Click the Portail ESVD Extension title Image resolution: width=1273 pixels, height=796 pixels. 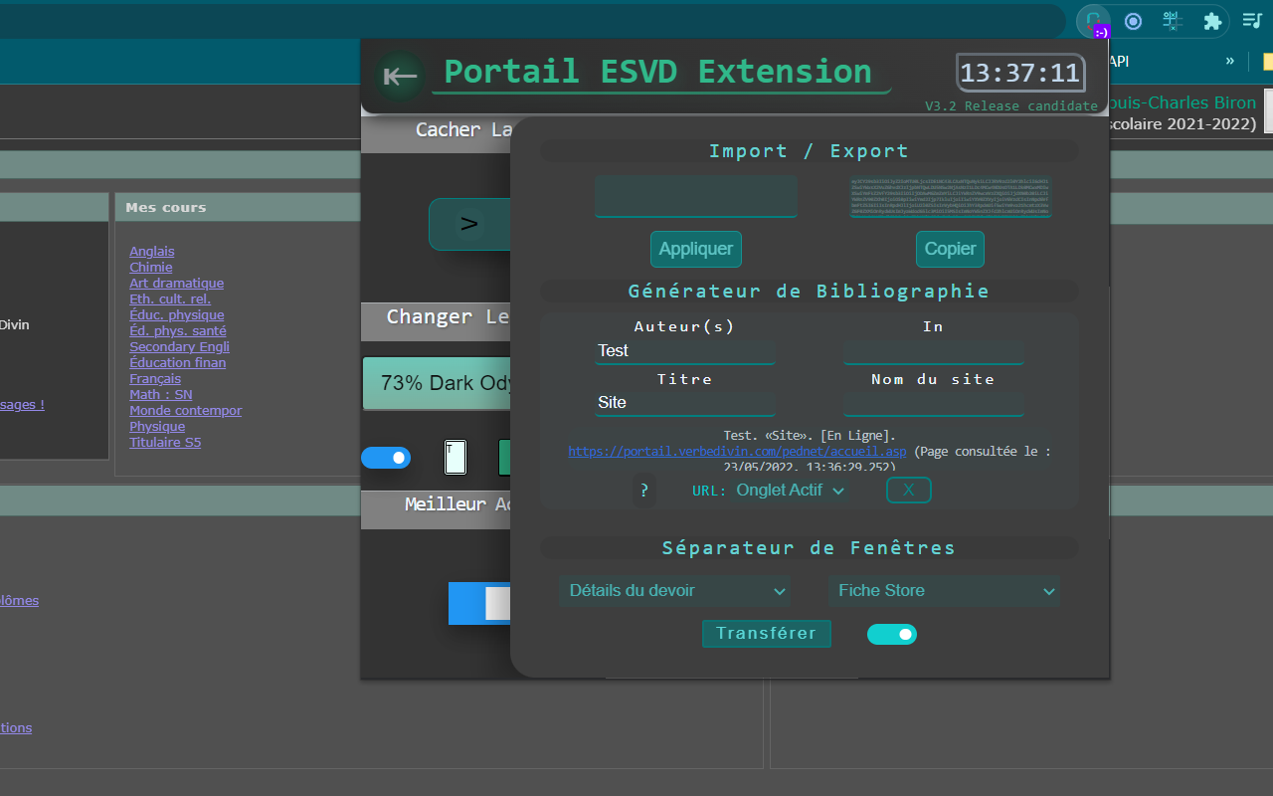(x=657, y=72)
